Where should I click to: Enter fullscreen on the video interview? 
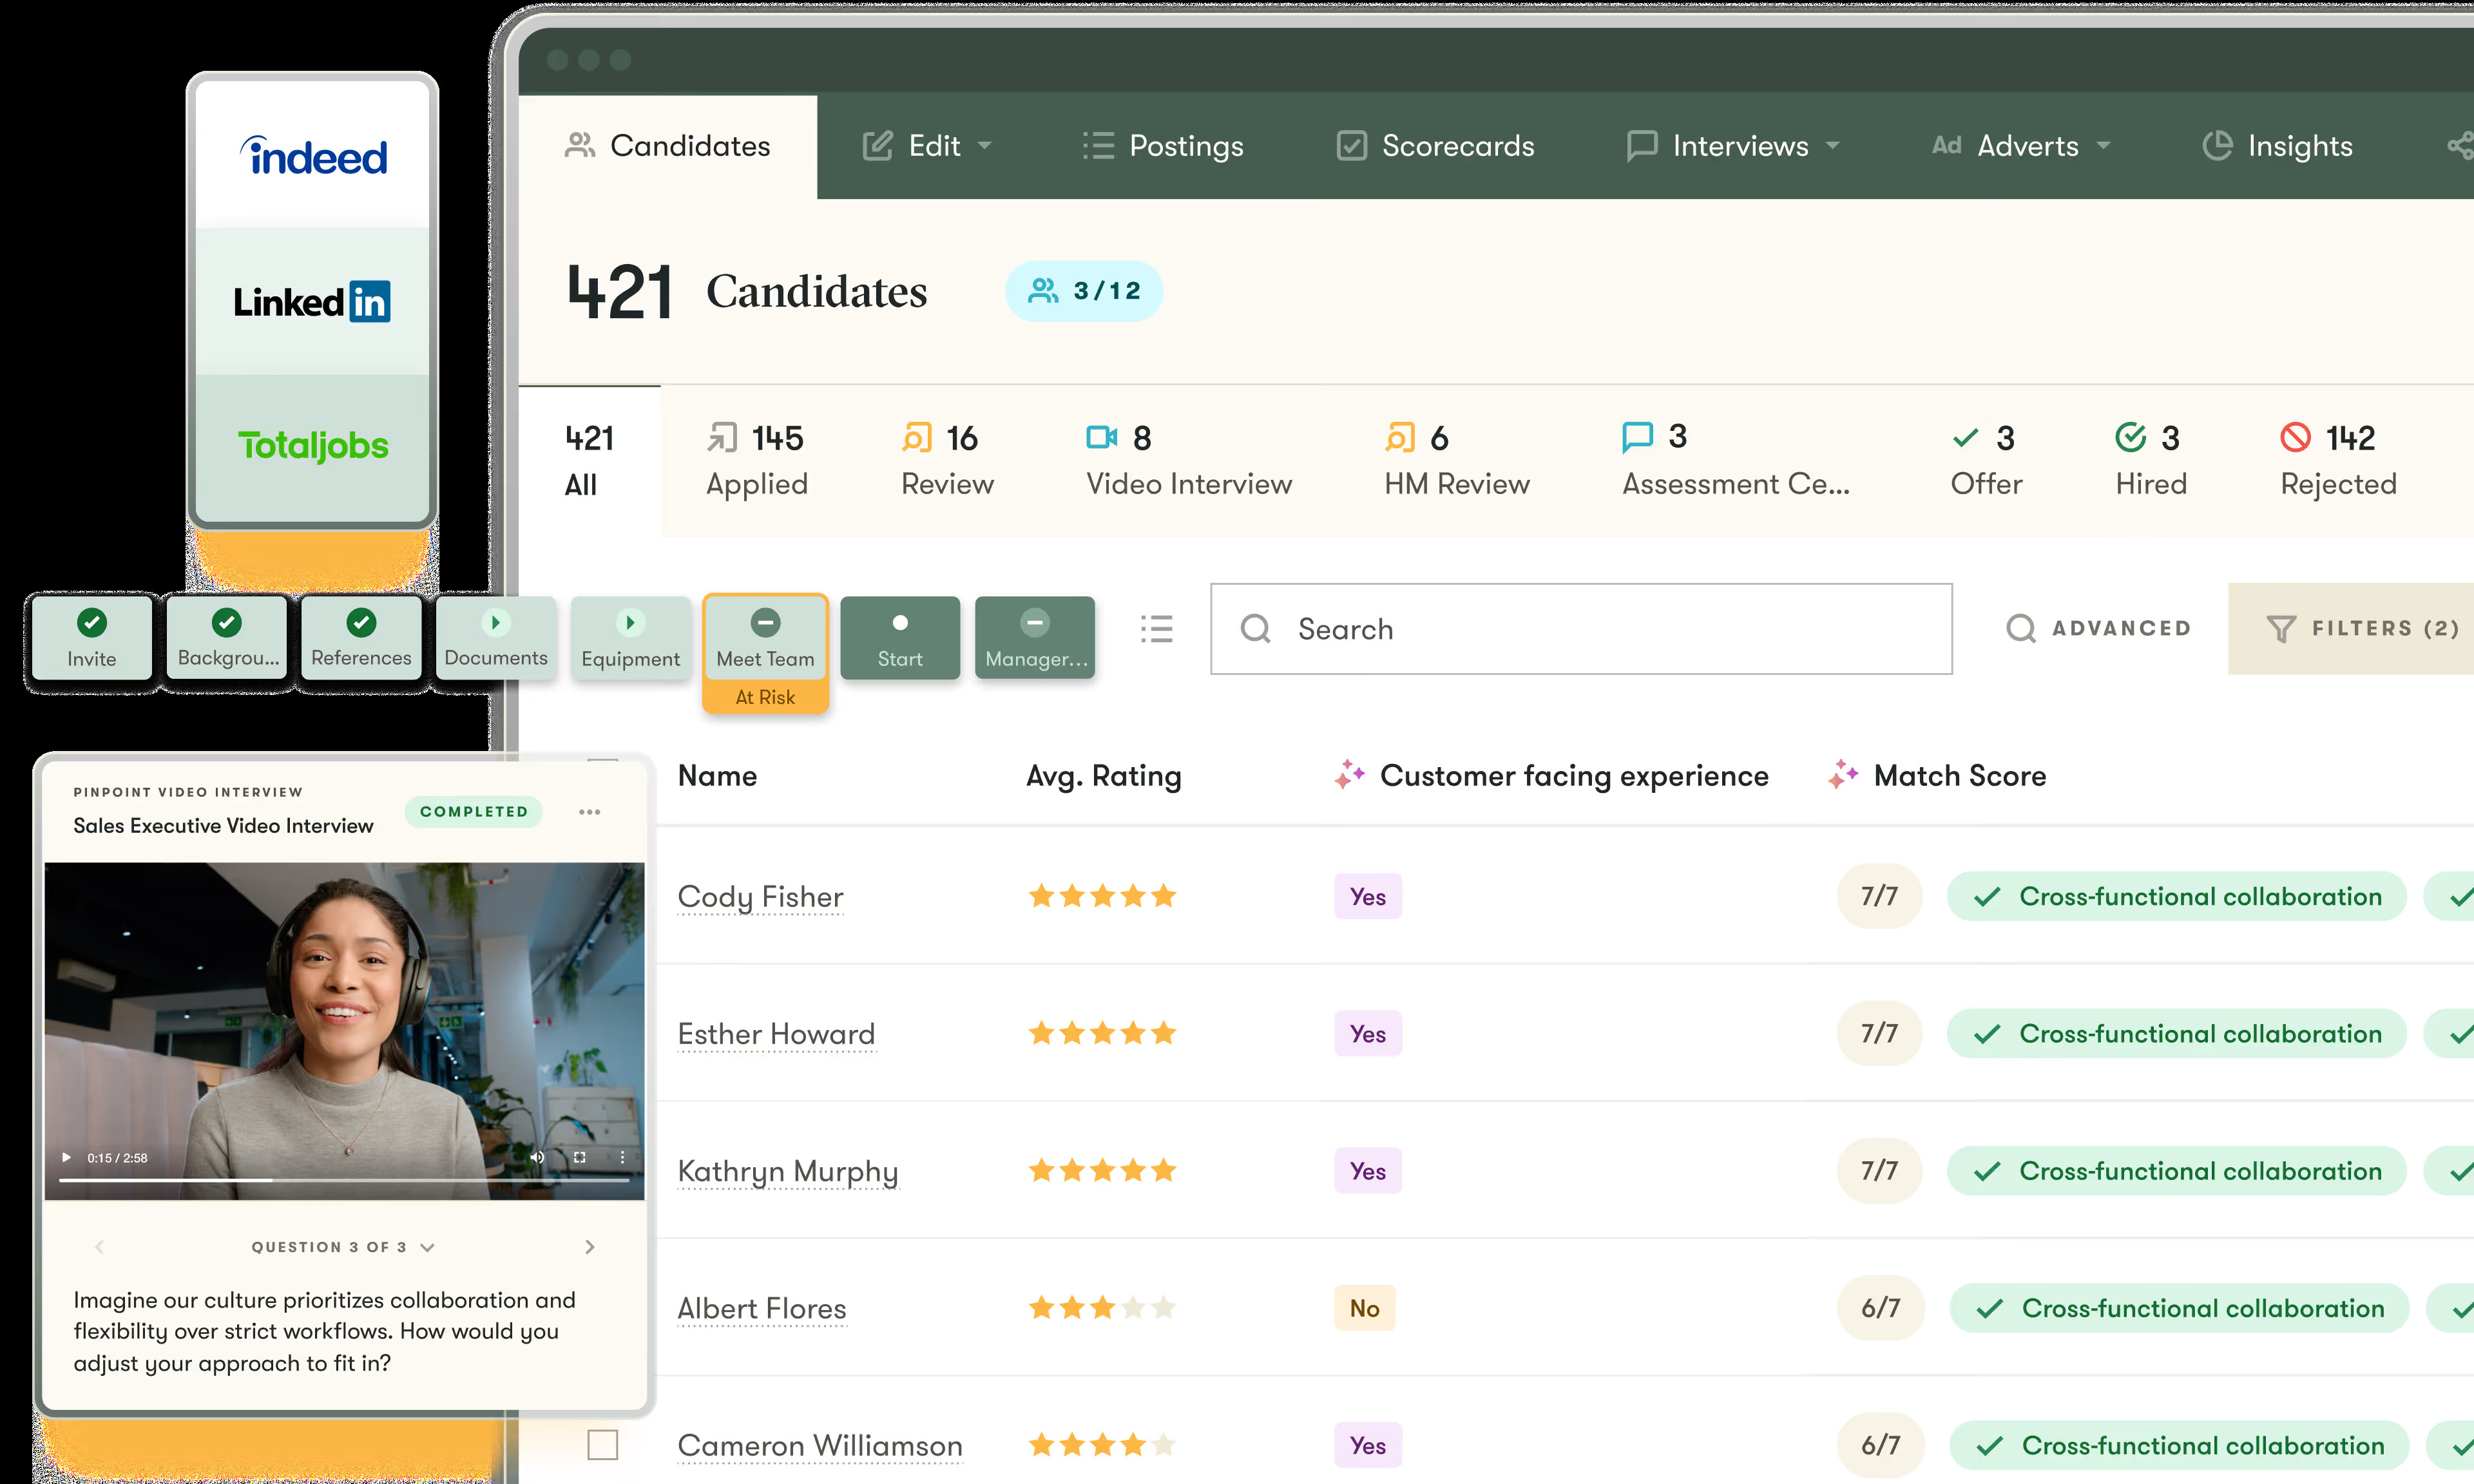pyautogui.click(x=580, y=1158)
